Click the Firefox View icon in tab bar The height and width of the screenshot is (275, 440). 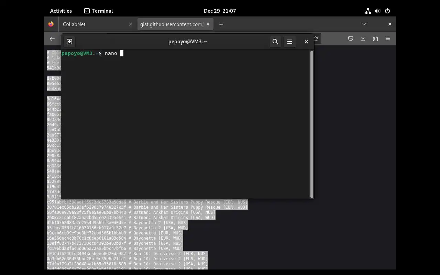click(51, 24)
